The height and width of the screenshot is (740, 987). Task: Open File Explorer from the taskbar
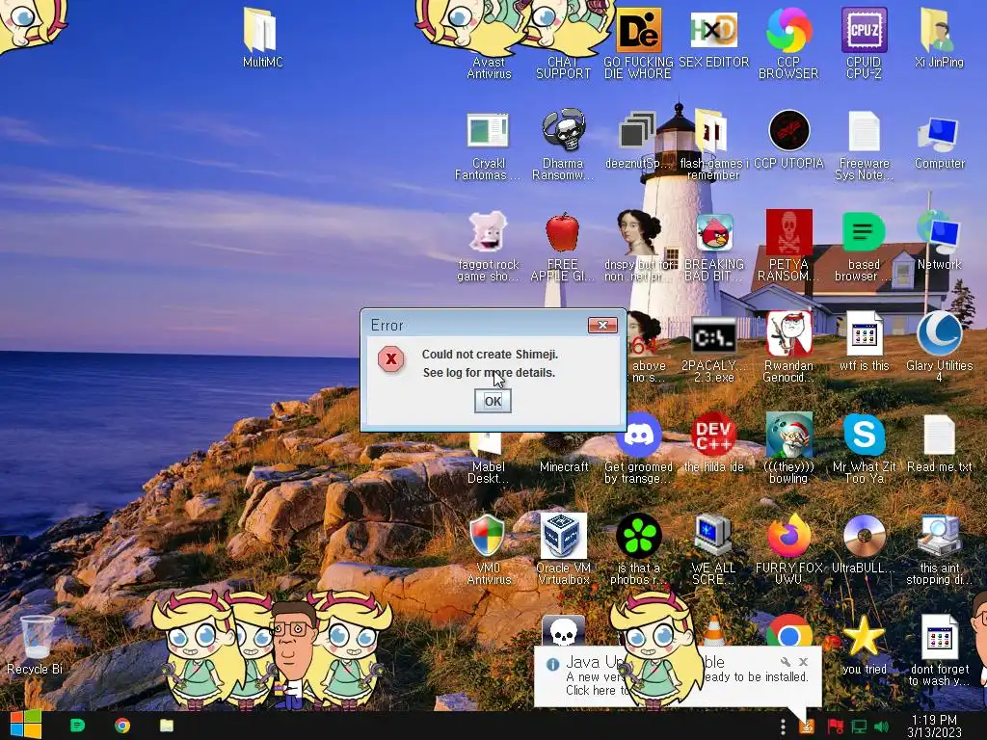tap(166, 726)
